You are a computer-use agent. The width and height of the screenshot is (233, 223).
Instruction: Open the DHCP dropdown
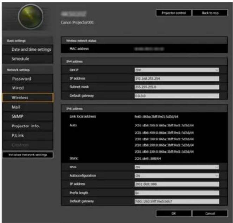177,70
